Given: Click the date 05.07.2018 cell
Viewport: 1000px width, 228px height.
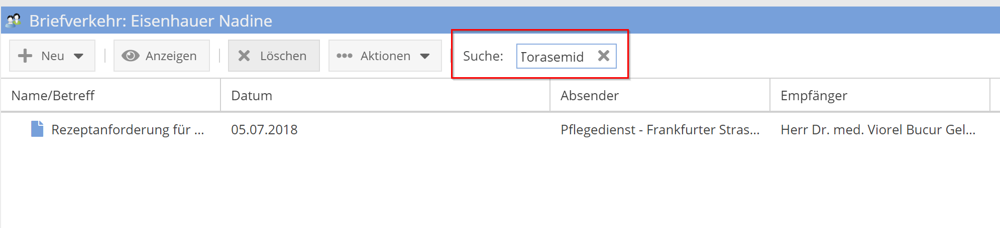Looking at the screenshot, I should pos(264,130).
